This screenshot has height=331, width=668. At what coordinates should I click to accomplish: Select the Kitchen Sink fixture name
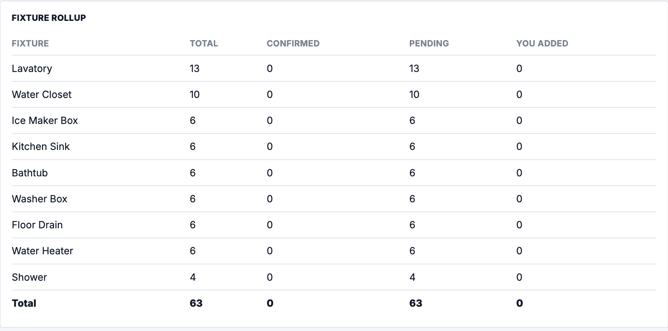coord(41,147)
